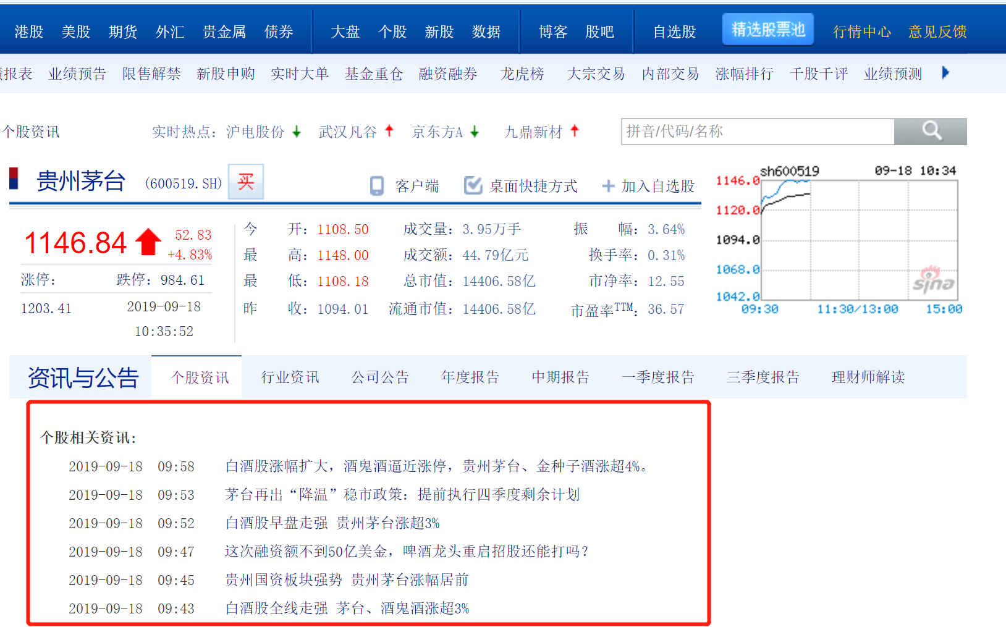Switch to the 公司公告 tab

pos(381,377)
